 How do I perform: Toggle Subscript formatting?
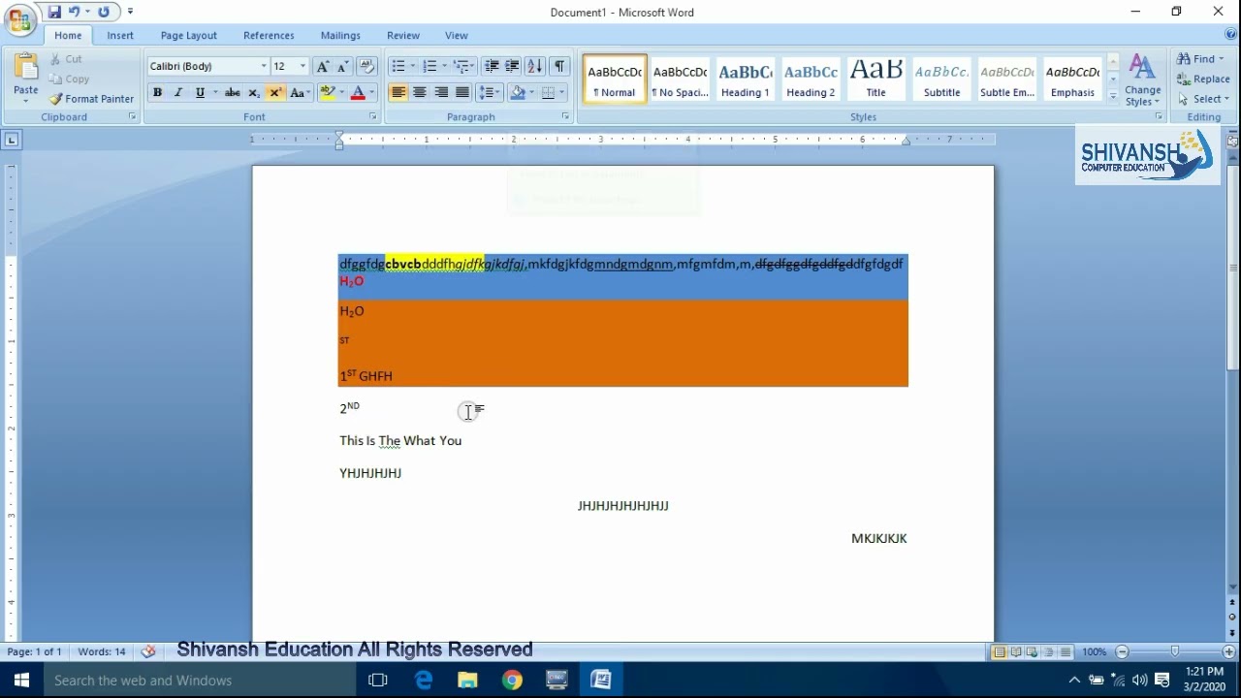point(253,93)
